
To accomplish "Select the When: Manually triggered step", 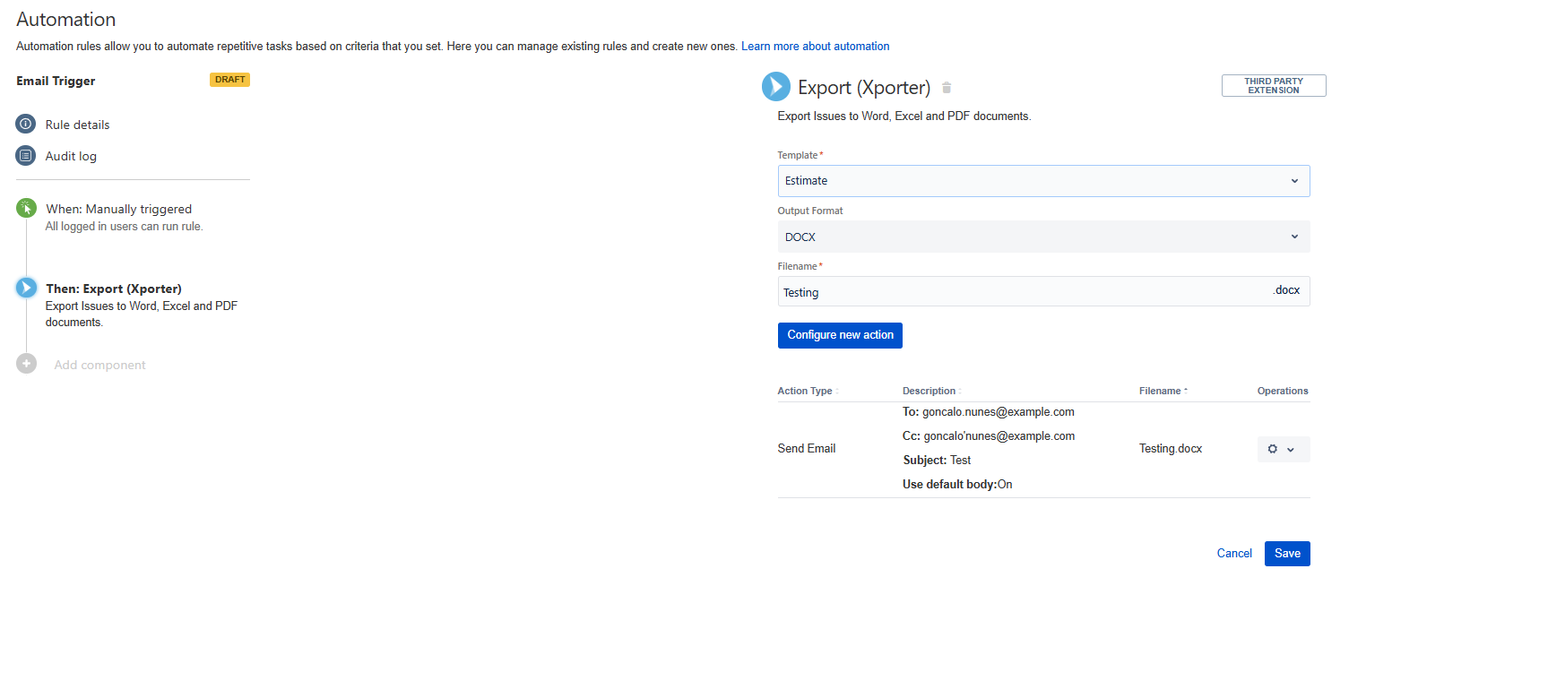I will click(119, 209).
